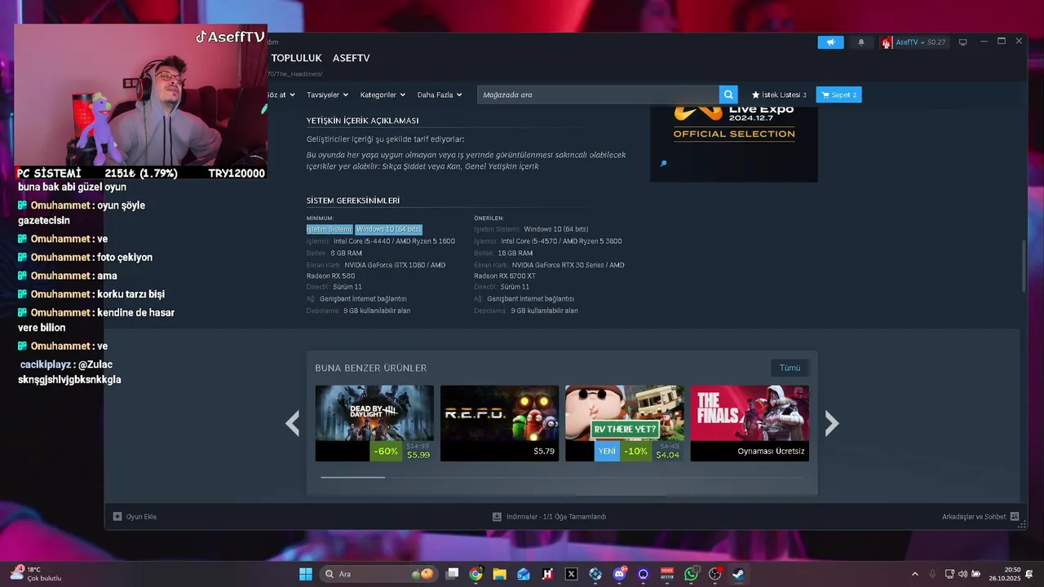This screenshot has width=1044, height=587.
Task: Open Arkadaşlar ve Sohbet
Action: tap(980, 516)
